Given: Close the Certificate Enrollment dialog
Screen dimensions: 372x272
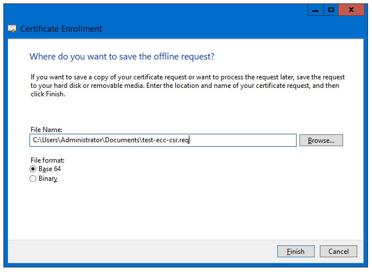Looking at the screenshot, I should (x=351, y=10).
